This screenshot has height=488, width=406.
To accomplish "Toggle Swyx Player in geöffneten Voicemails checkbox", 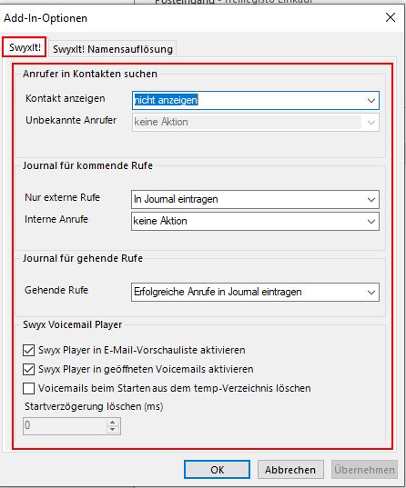I will click(29, 370).
